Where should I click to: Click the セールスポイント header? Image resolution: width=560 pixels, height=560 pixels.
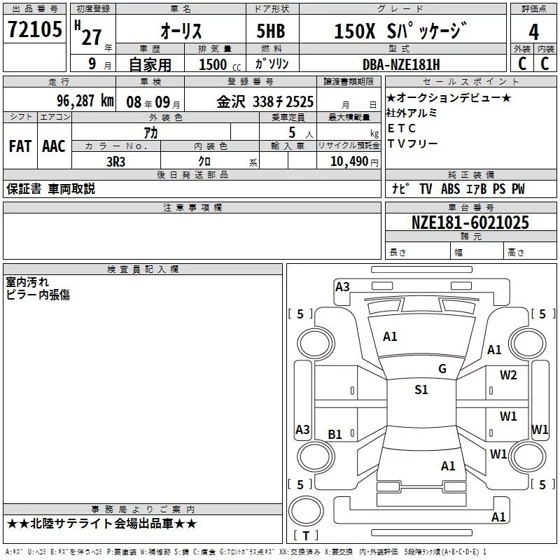(x=470, y=81)
